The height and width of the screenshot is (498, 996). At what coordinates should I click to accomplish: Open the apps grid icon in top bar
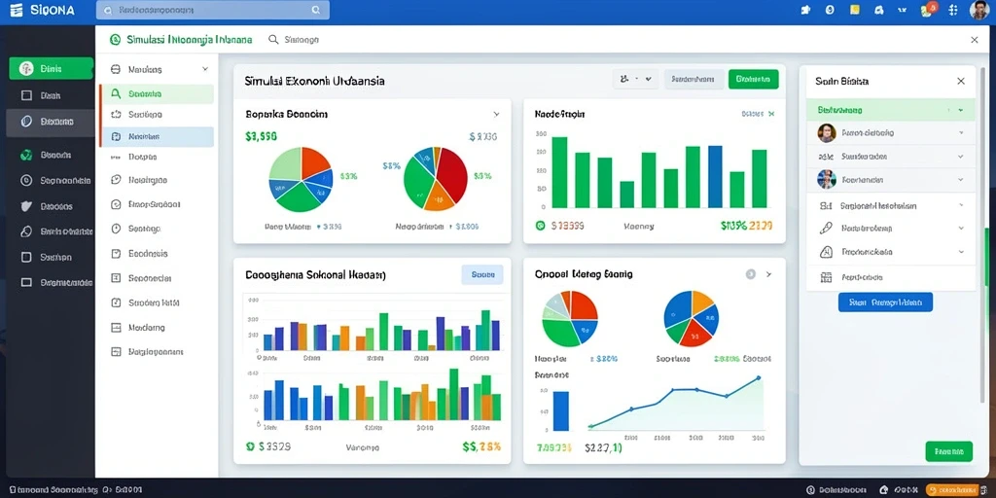[953, 10]
